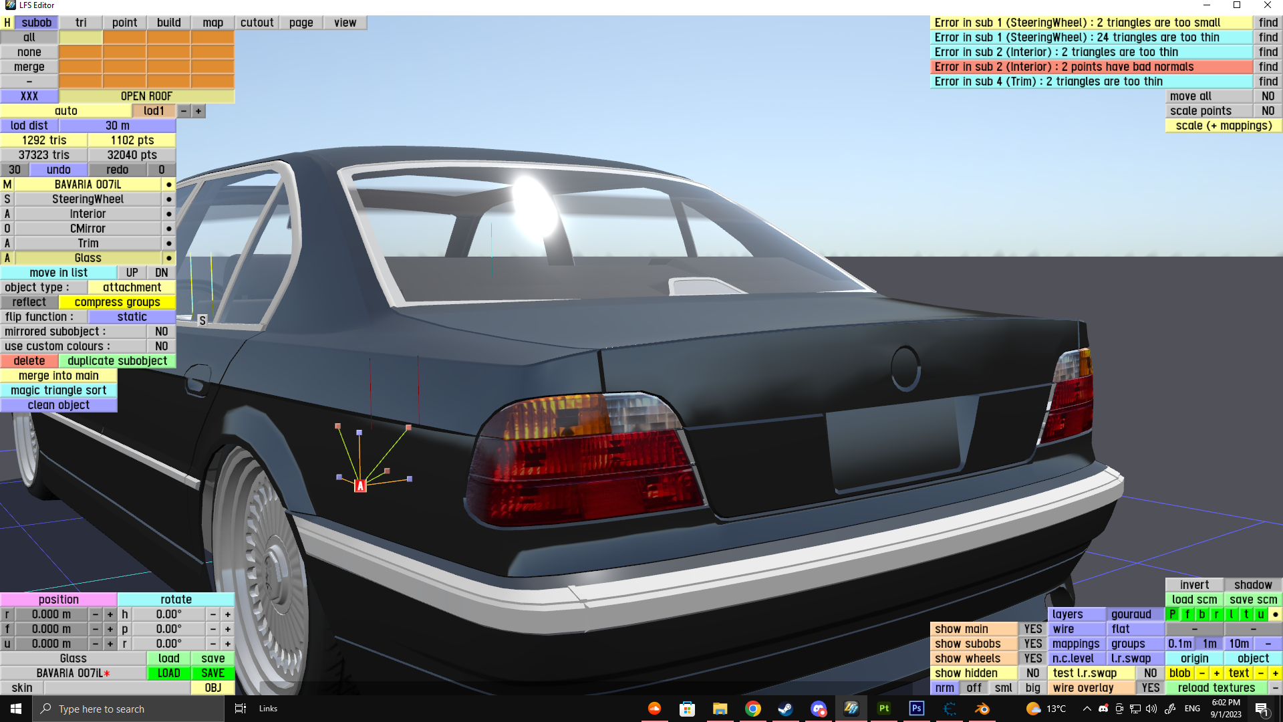Screen dimensions: 1283x722
Task: Increase lod1 with the plus button
Action: 198,111
